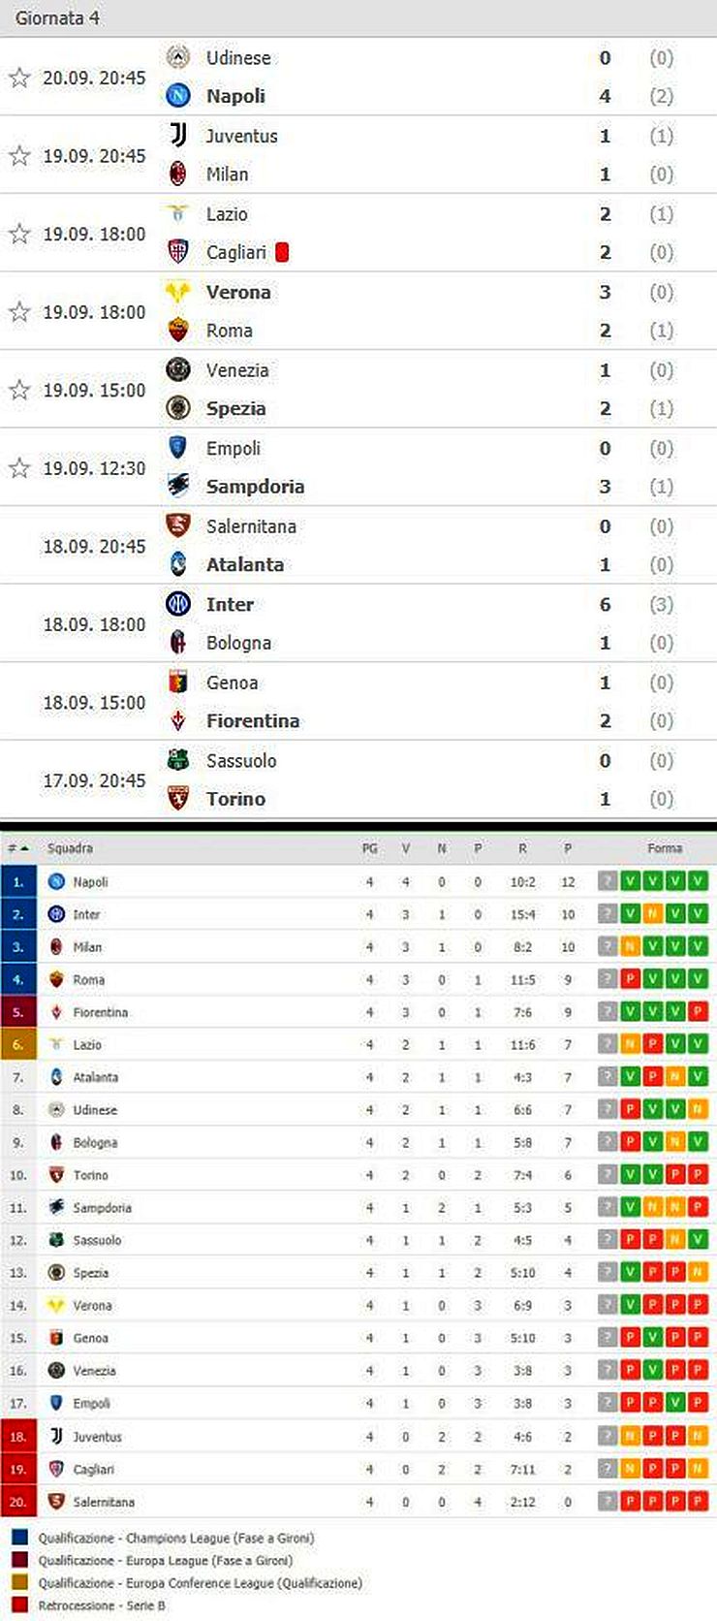
Task: Open Napoli team page from standings
Action: [90, 882]
